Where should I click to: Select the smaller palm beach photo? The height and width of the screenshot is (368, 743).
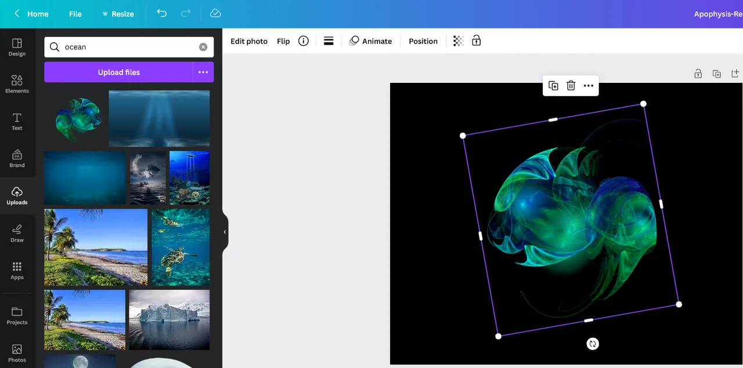pyautogui.click(x=85, y=320)
